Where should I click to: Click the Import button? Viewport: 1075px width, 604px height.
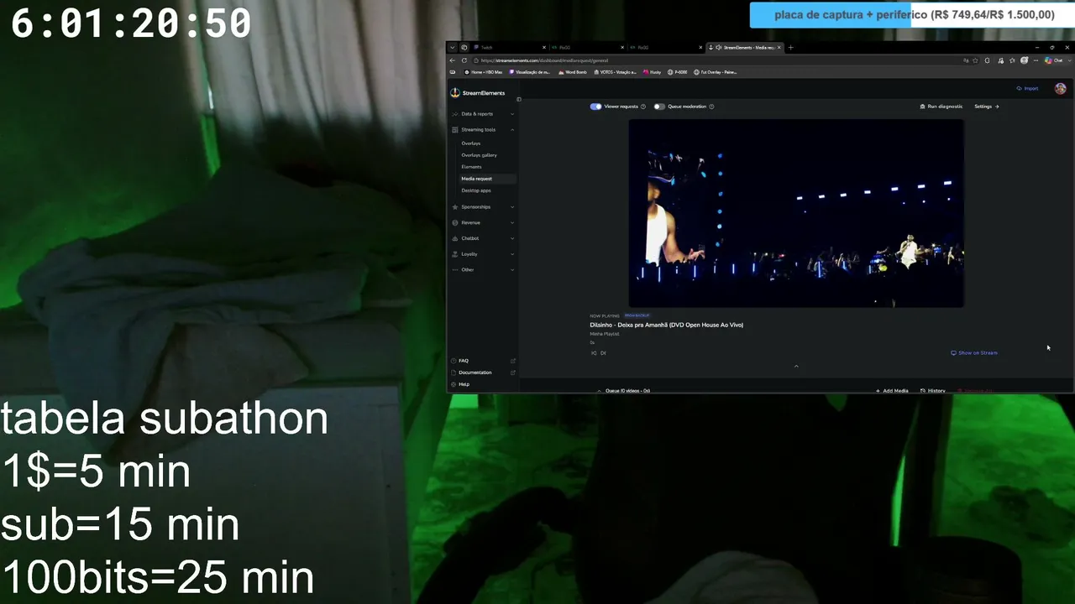pos(1027,88)
